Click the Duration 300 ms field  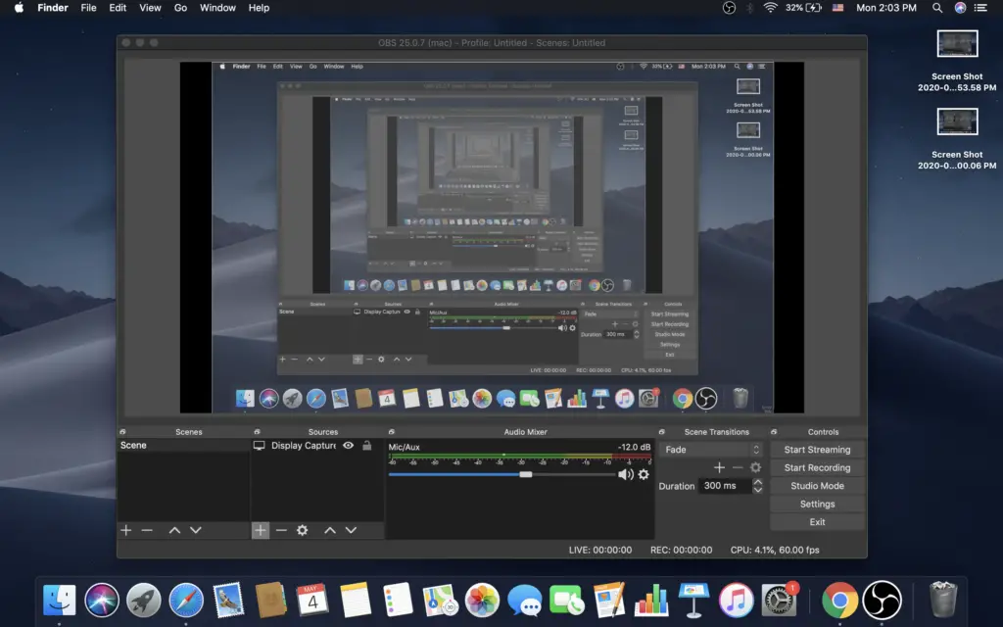coord(725,486)
